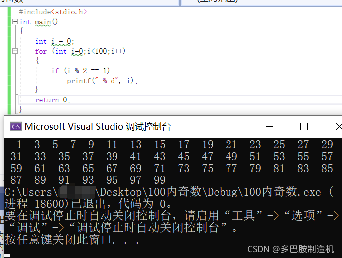Click the '100' literal in the for condition
The image size is (342, 258).
point(101,51)
